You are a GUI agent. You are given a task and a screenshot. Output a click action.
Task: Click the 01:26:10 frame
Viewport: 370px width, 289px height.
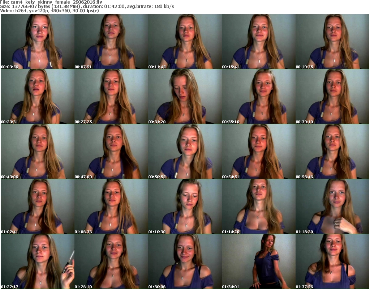click(111, 262)
